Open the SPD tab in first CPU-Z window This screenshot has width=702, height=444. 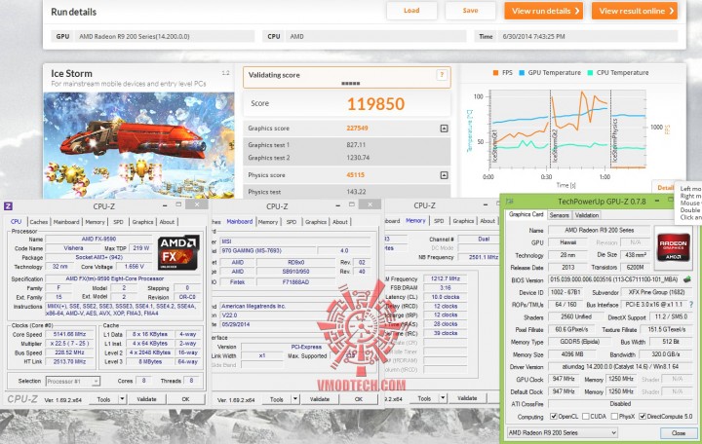pos(118,222)
